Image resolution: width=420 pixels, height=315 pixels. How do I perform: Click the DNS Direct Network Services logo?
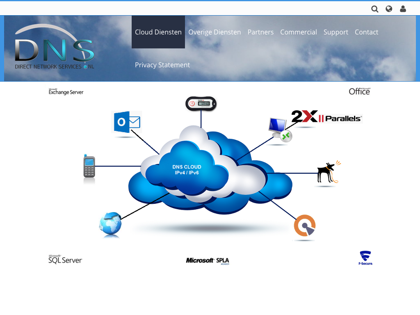[55, 48]
